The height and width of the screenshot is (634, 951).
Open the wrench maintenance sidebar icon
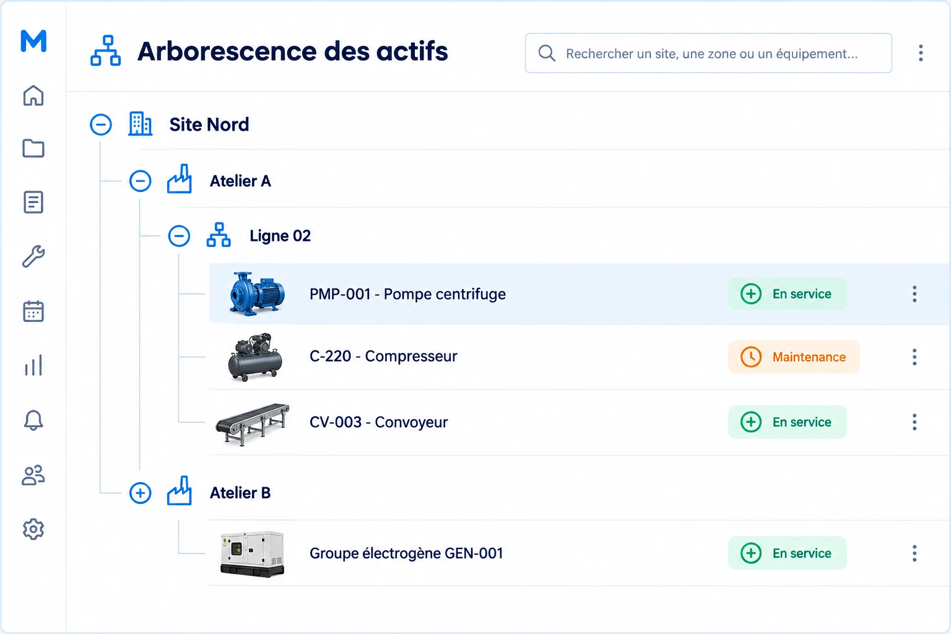tap(33, 256)
